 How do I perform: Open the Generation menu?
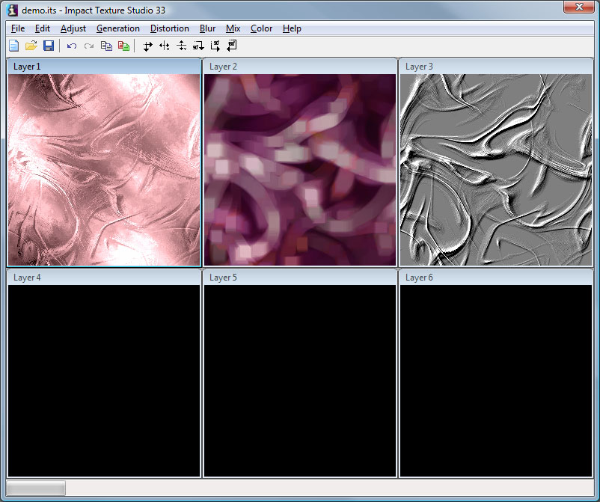(117, 28)
